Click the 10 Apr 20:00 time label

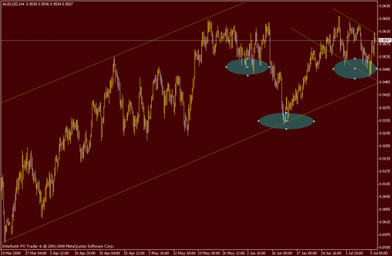click(x=84, y=253)
